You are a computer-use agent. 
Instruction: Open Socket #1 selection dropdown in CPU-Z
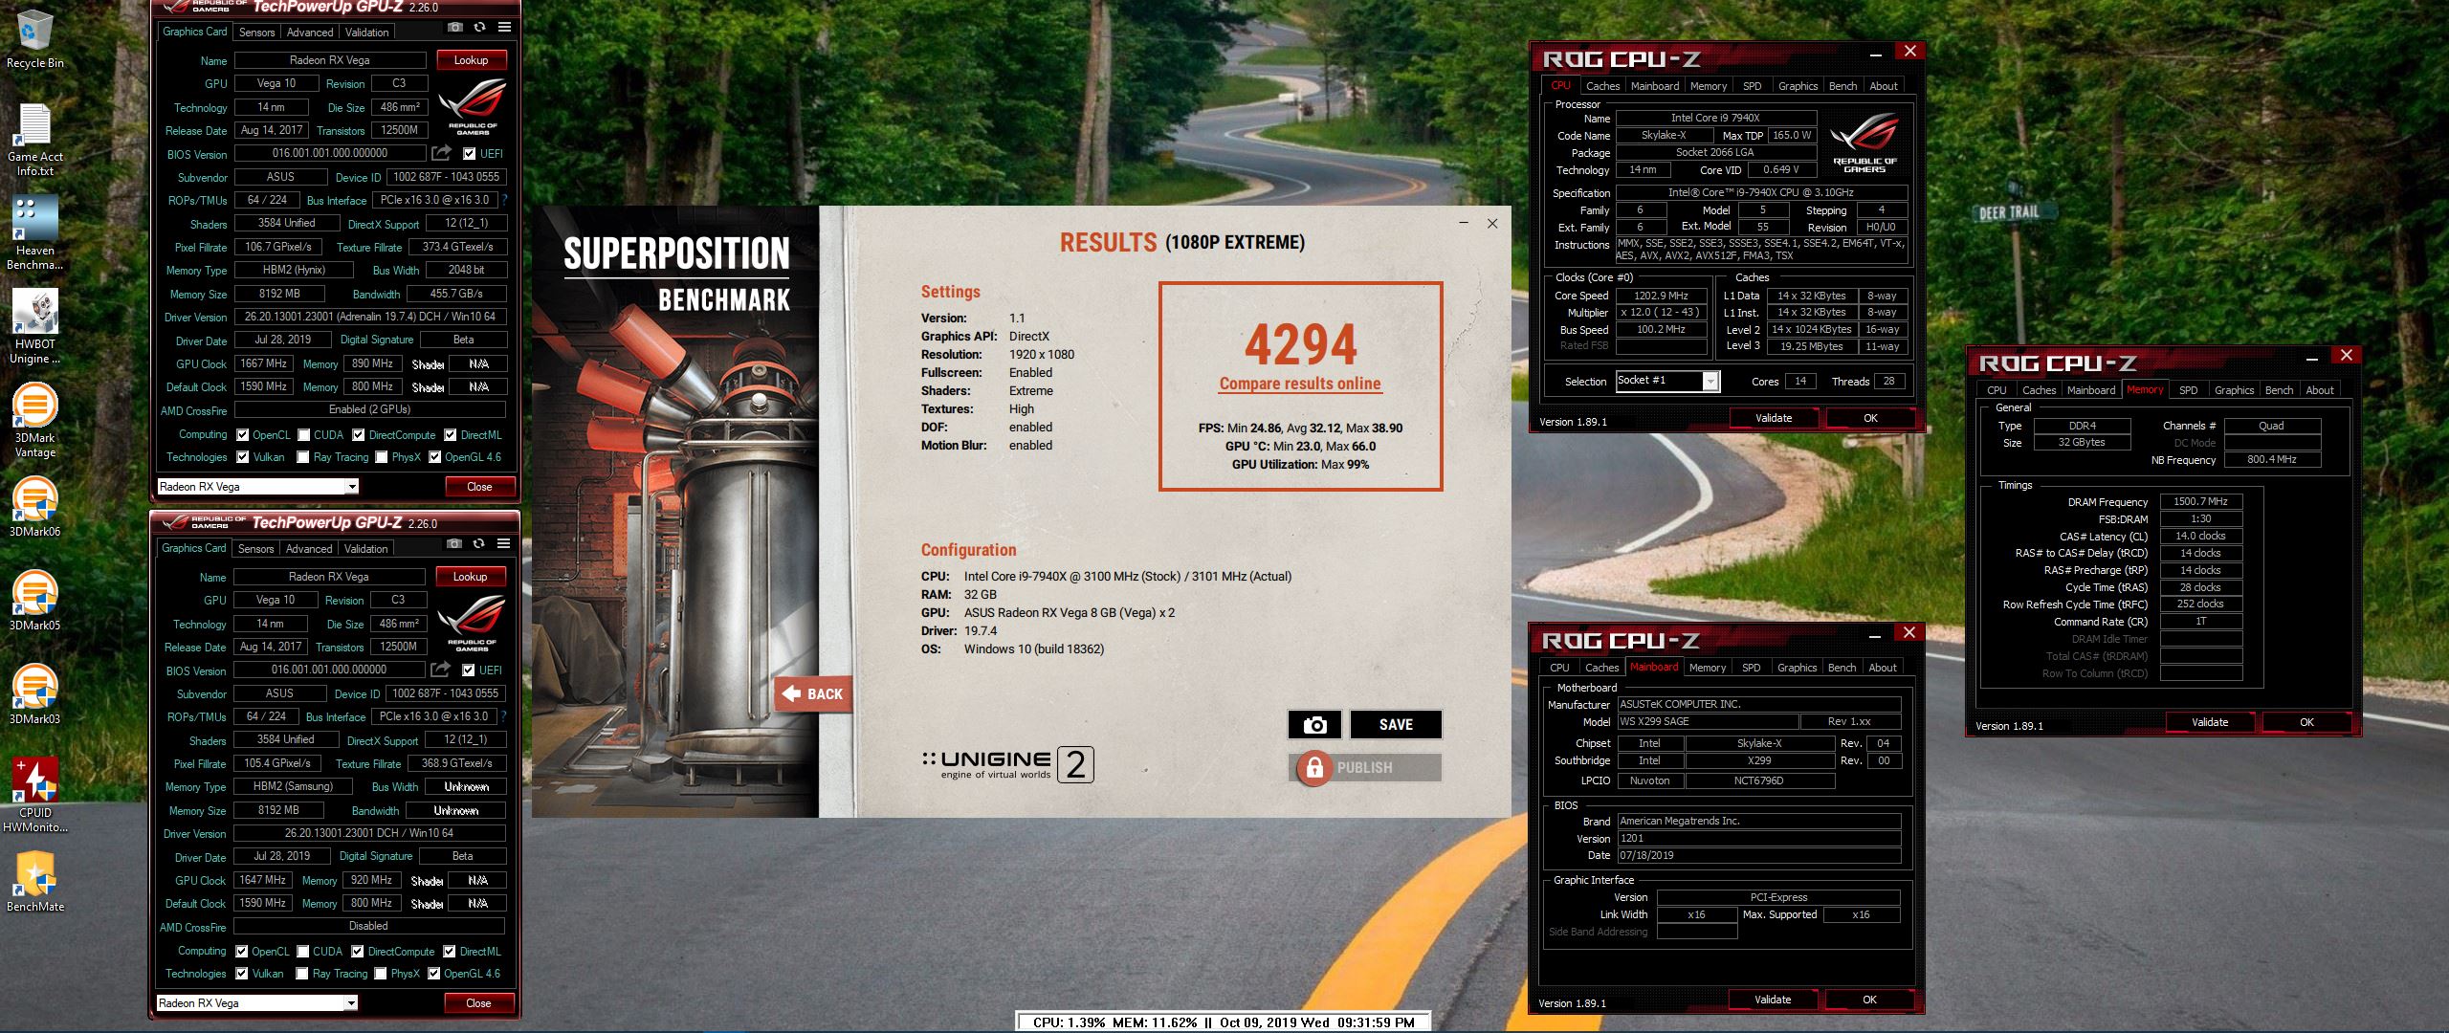point(1710,382)
